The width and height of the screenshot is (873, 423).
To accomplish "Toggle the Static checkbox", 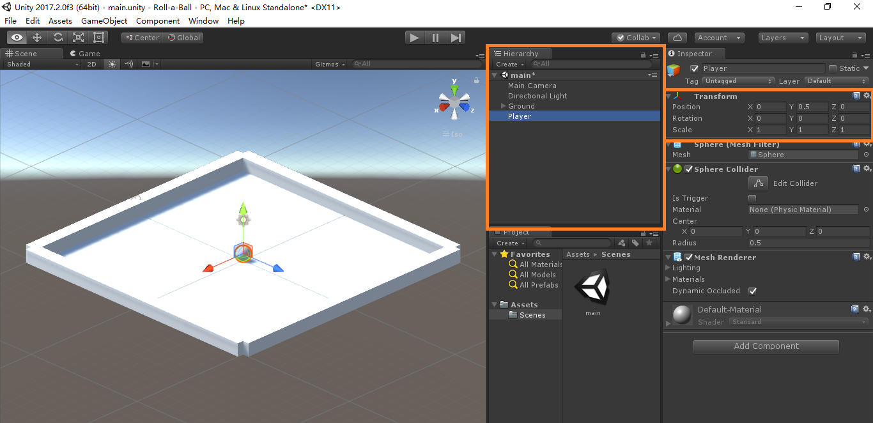I will pyautogui.click(x=833, y=68).
